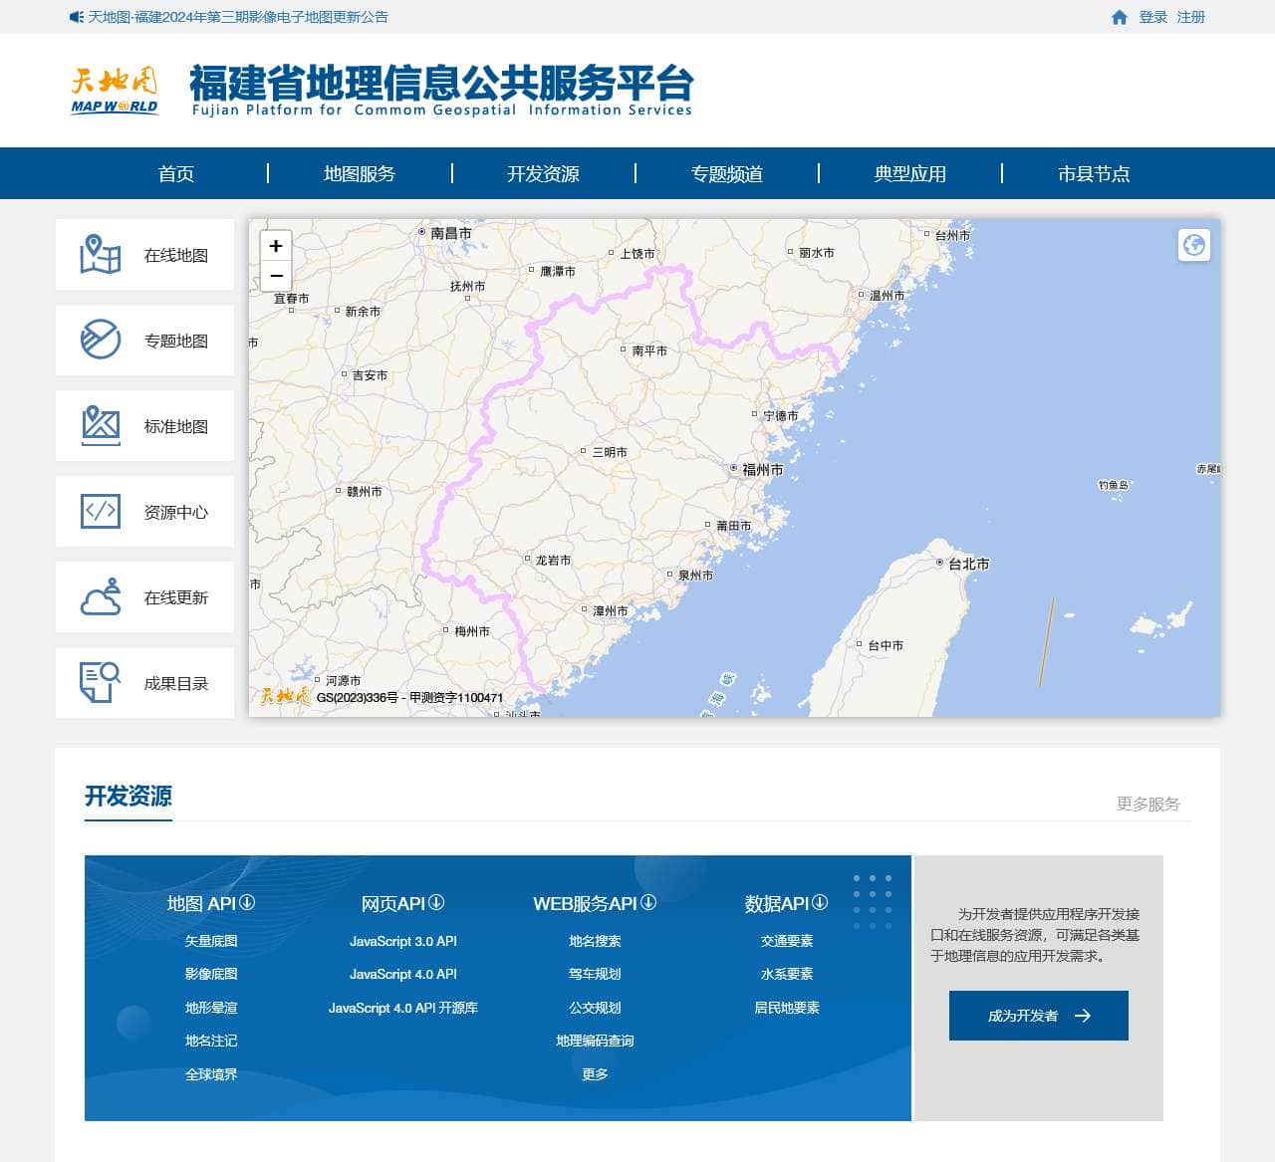Select the 标准地图 standard map icon
This screenshot has height=1162, width=1275.
100,426
